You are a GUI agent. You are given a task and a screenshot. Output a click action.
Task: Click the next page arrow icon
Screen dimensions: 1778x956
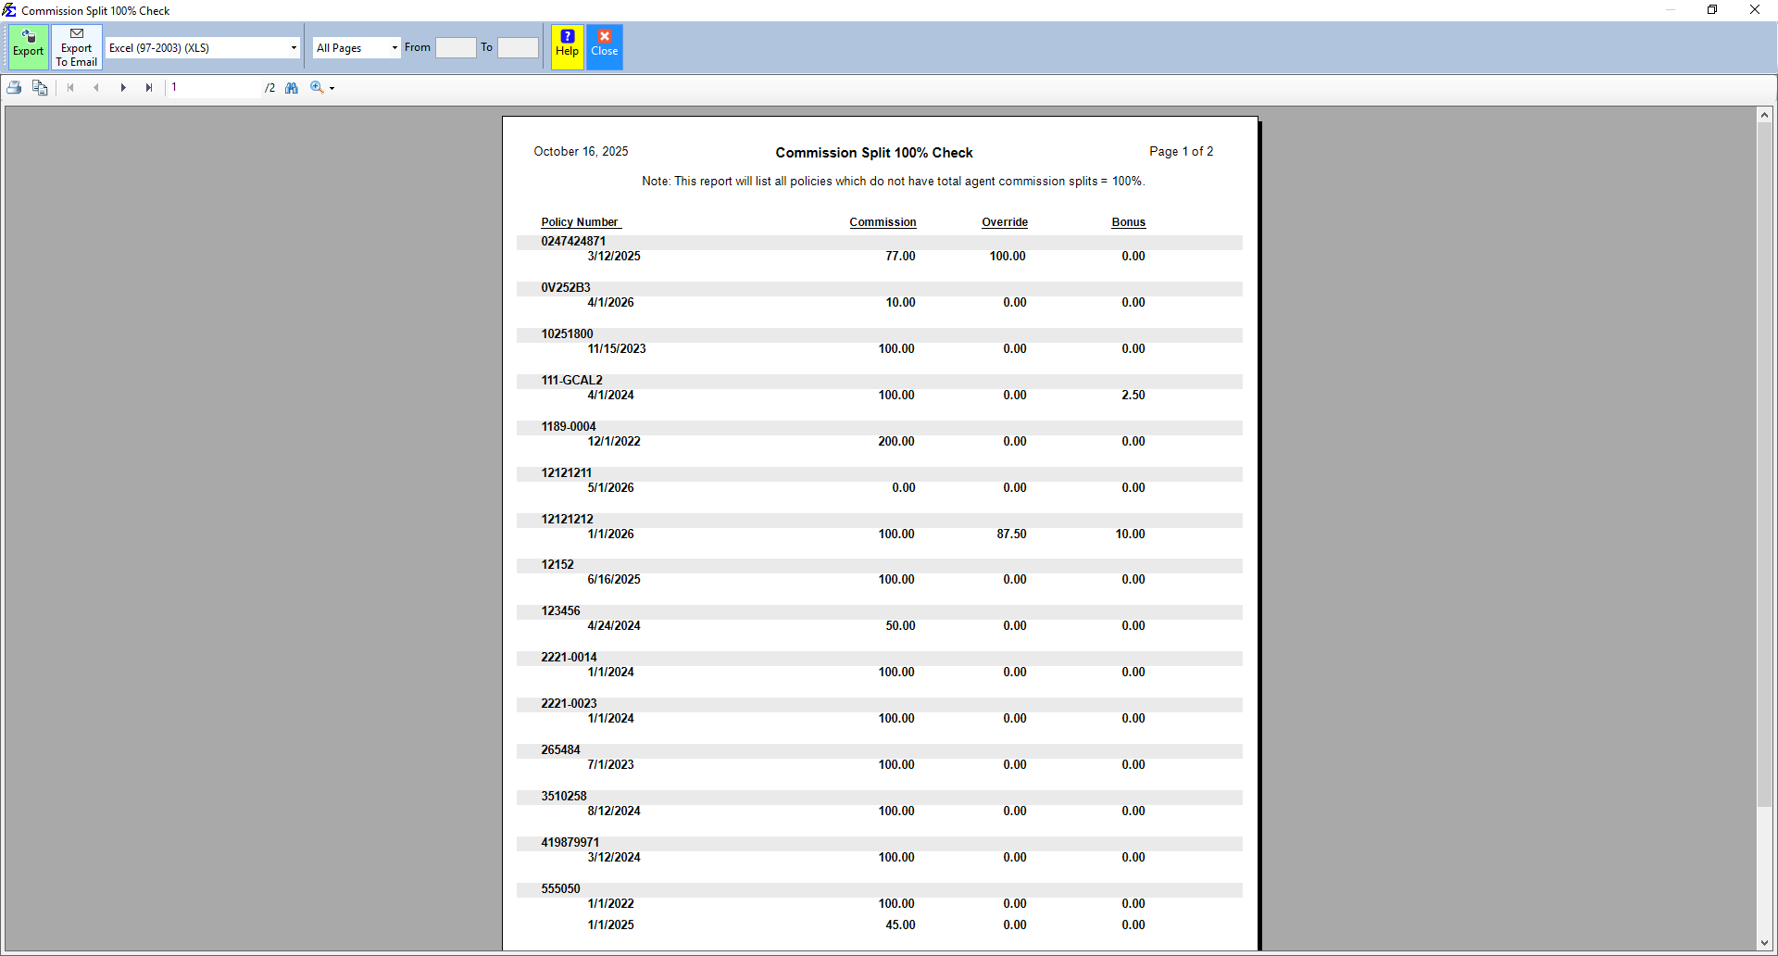pos(123,87)
